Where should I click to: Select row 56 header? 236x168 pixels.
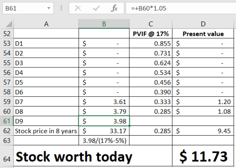tap(7, 72)
